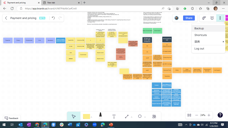This screenshot has height=128, width=228.
Task: Click the address bar URL
Action: 51,9
